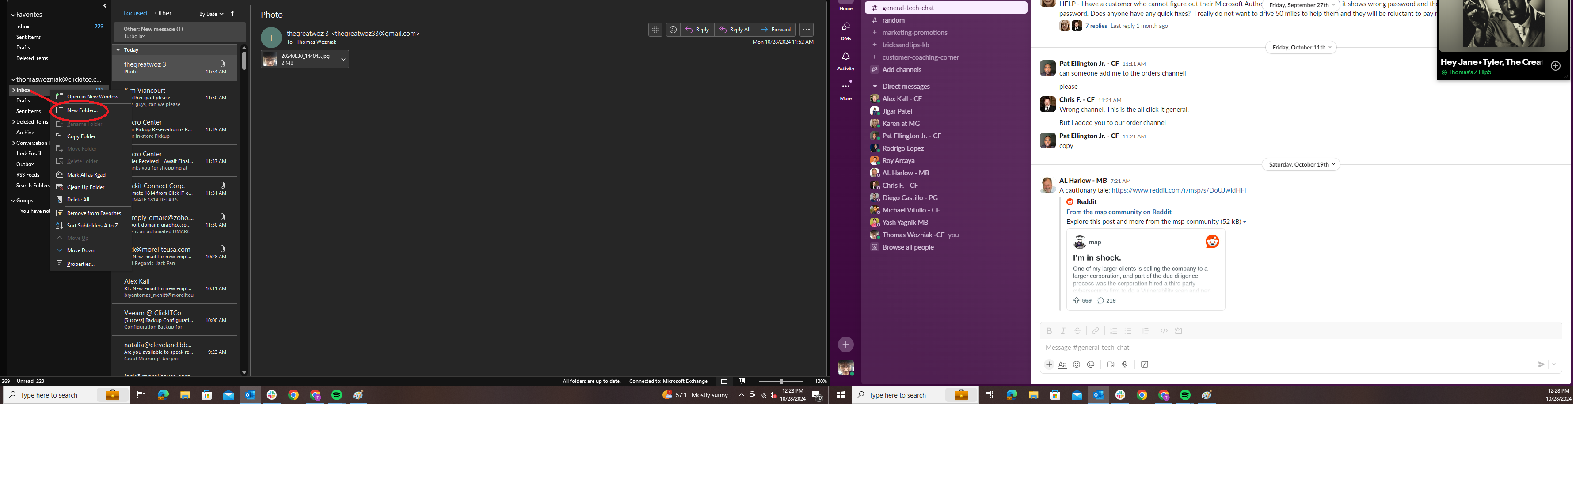Switch to the Other inbox tab

163,13
